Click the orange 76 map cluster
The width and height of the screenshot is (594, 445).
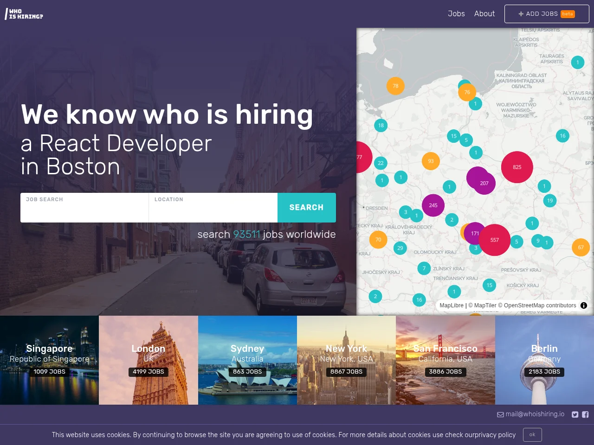[467, 92]
